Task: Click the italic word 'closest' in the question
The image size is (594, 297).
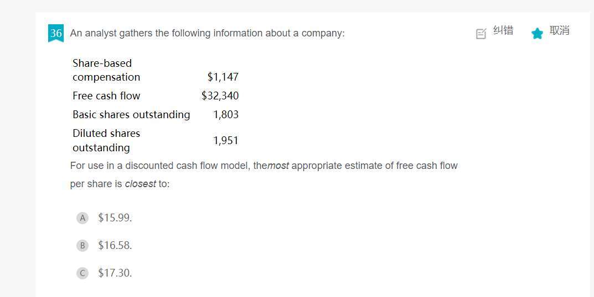Action: (x=140, y=184)
